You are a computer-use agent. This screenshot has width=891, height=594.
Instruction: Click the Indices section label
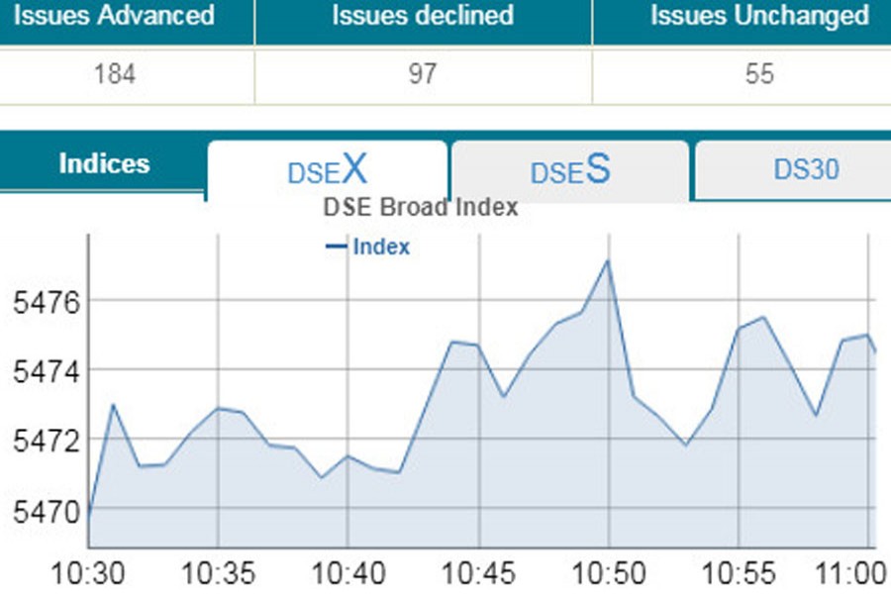click(x=104, y=163)
